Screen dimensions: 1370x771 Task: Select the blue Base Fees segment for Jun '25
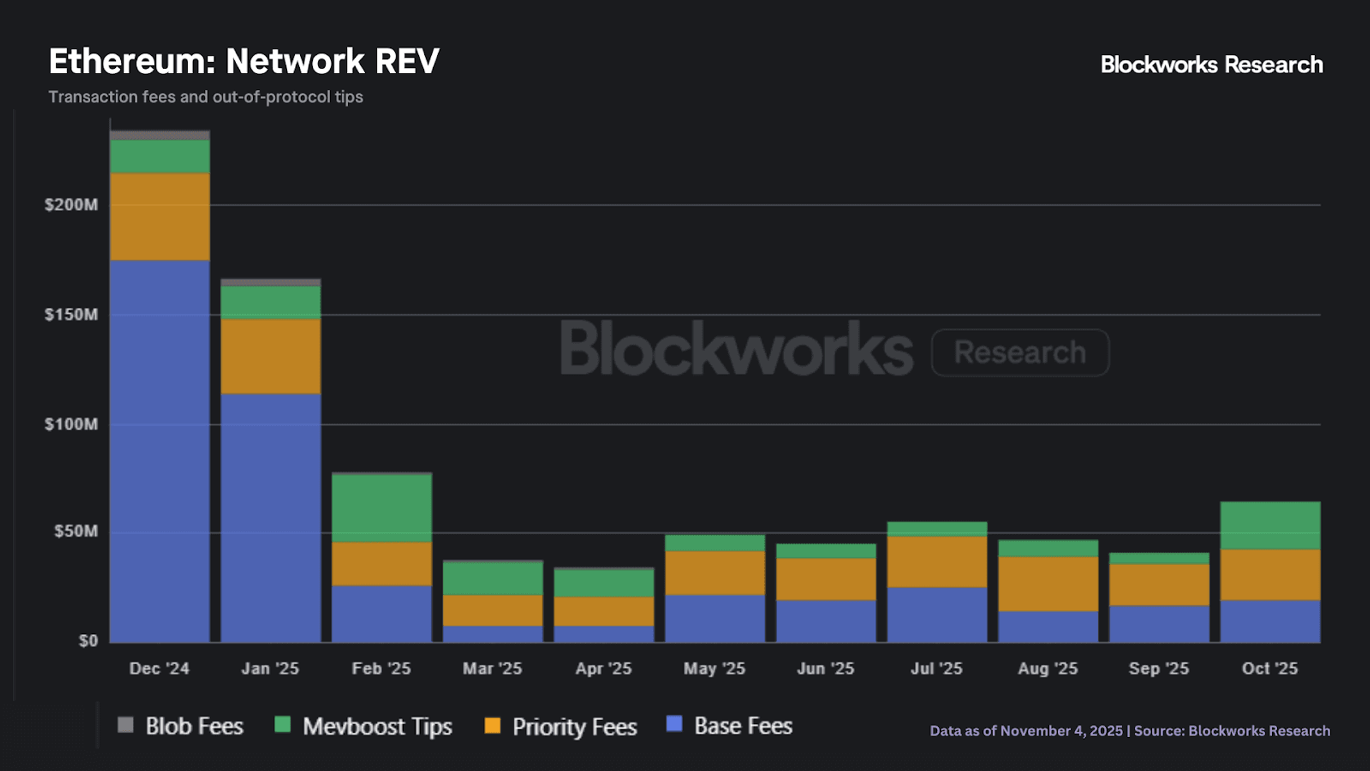(826, 621)
